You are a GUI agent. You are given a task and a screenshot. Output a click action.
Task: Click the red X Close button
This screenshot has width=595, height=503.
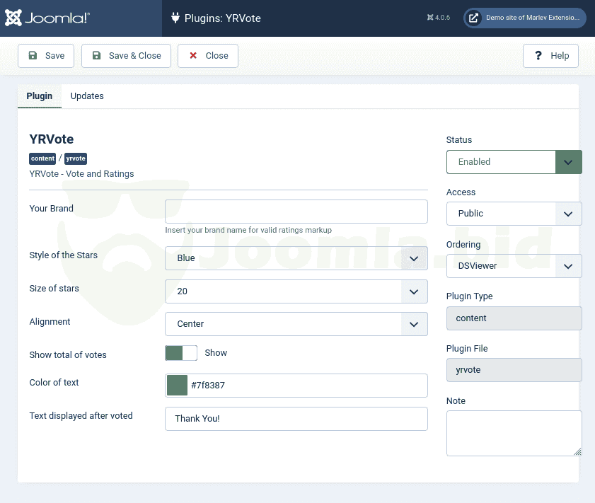coord(208,56)
